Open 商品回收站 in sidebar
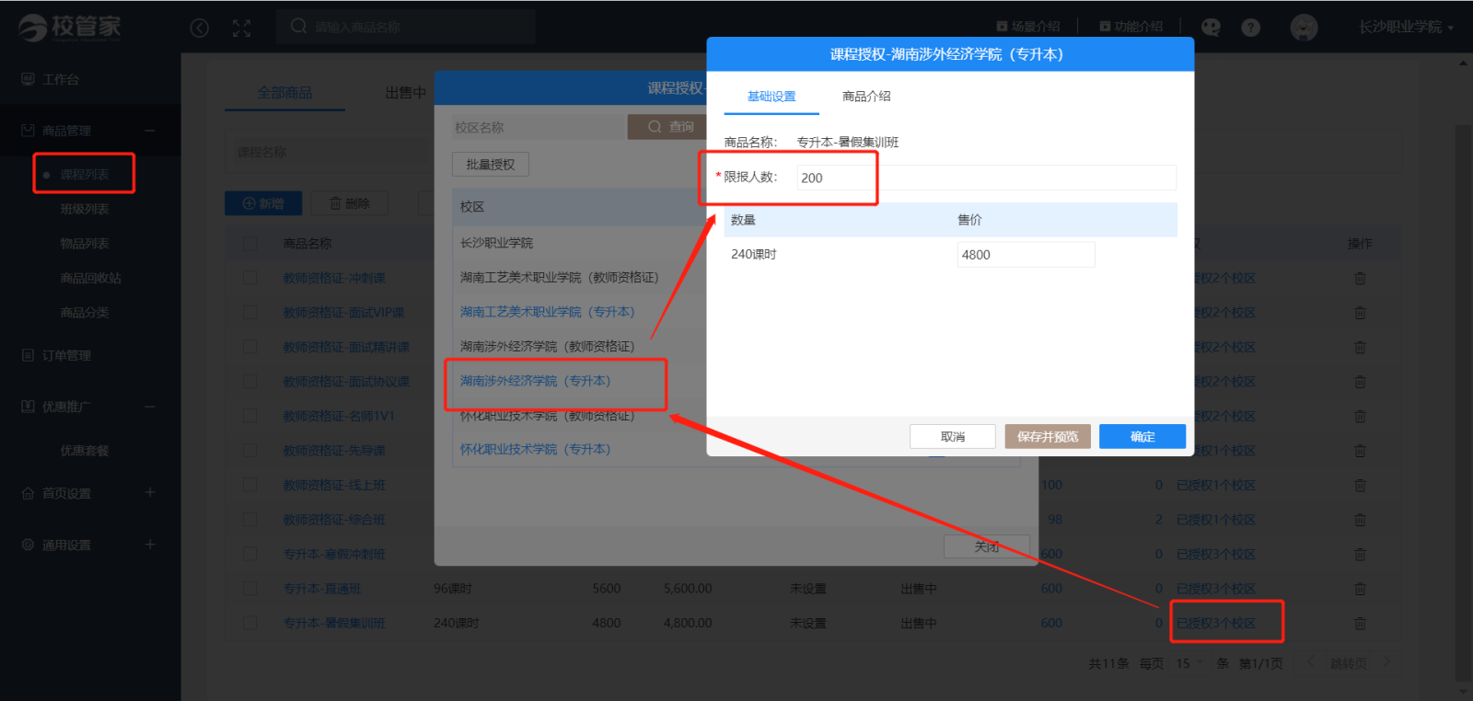 90,279
